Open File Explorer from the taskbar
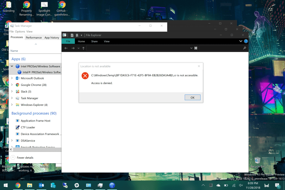 [x=30, y=185]
